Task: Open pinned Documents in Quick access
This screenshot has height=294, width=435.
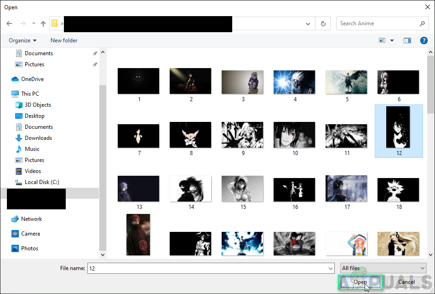Action: tap(39, 53)
